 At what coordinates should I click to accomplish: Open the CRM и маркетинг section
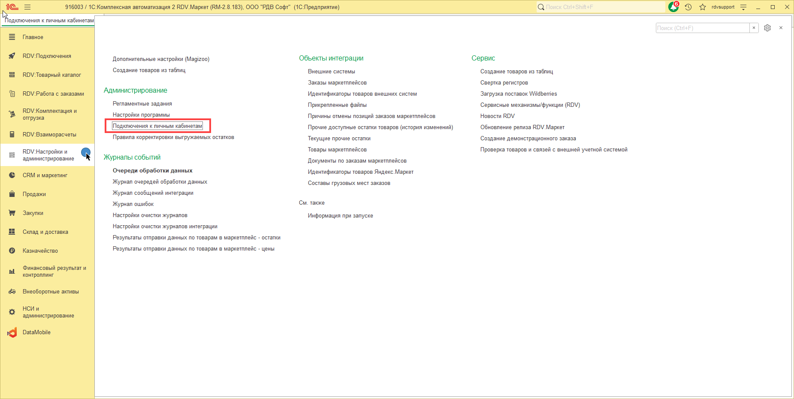click(47, 175)
